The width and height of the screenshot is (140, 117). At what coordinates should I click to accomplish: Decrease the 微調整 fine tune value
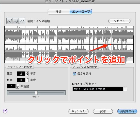18,87
